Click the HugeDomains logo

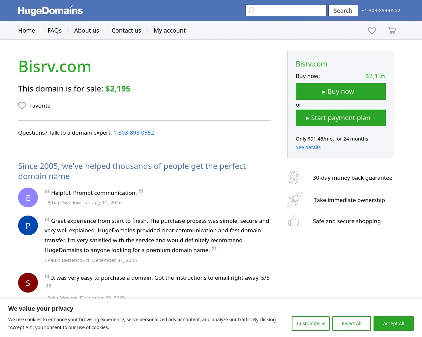pos(50,10)
